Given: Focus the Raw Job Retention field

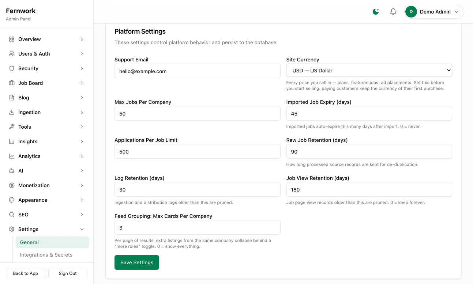Looking at the screenshot, I should click(x=369, y=152).
